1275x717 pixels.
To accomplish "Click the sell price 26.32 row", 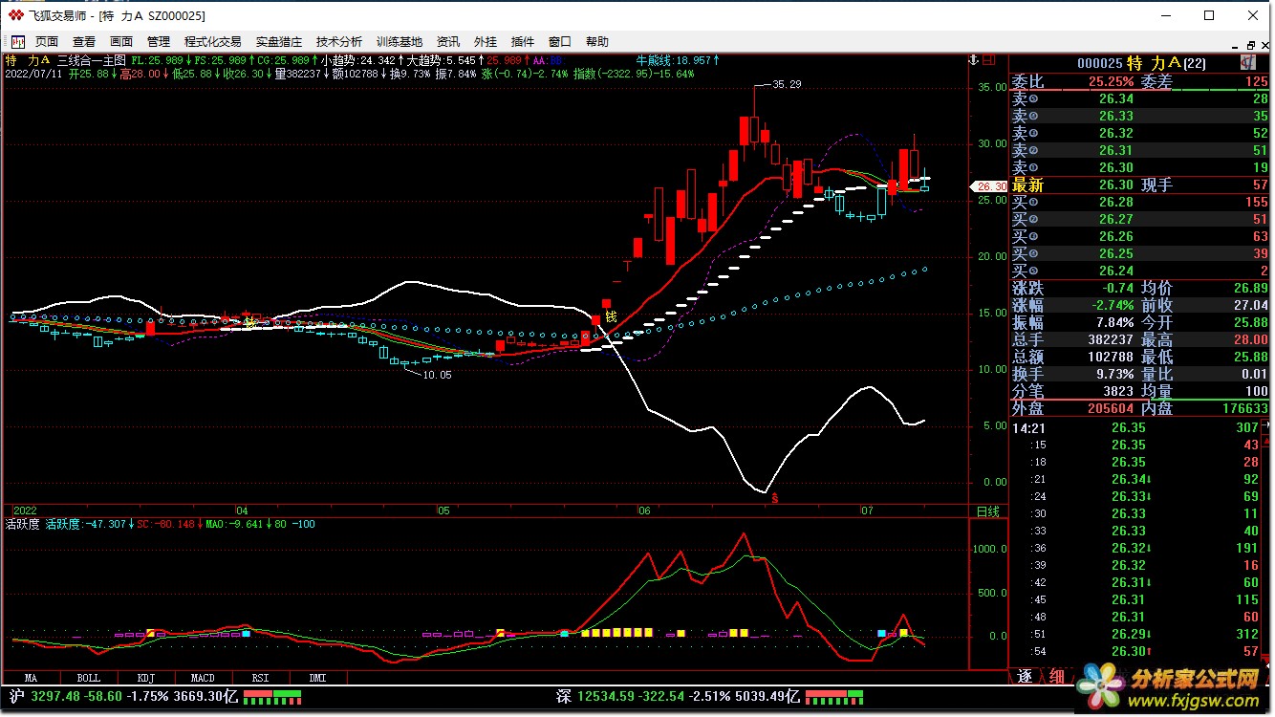I will [x=1140, y=133].
